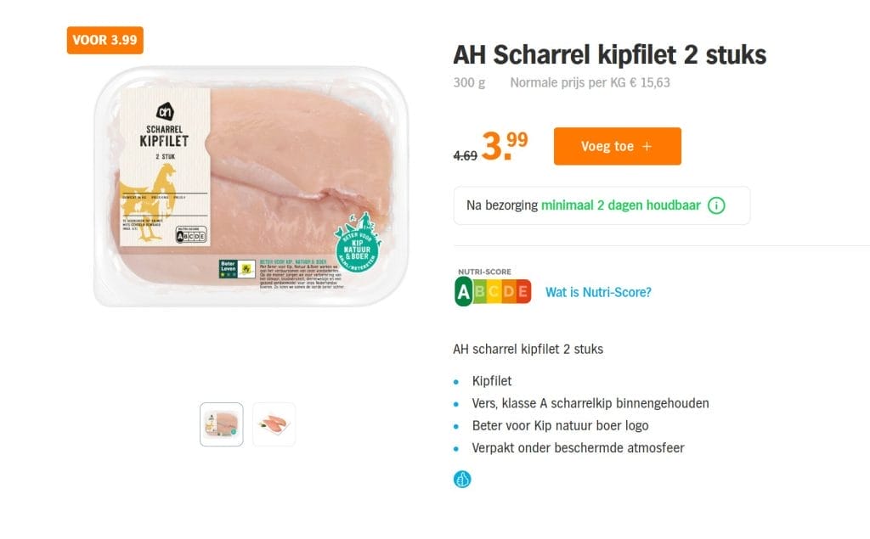Screen dimensions: 870x539
Task: Click the orange VOOR 3.99 promo badge
Action: tap(105, 40)
